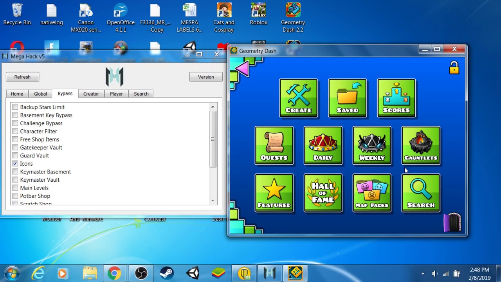501x282 pixels.
Task: Open Google Chrome from the taskbar
Action: coord(114,273)
